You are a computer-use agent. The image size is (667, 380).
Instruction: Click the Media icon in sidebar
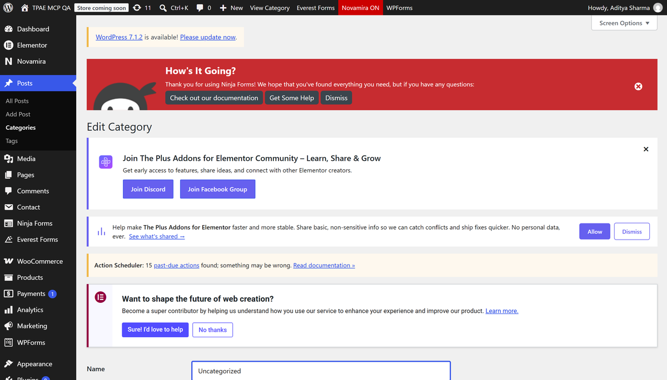[x=8, y=159]
